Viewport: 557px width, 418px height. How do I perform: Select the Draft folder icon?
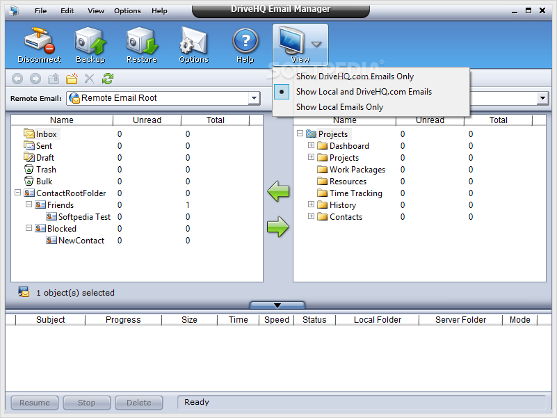click(29, 157)
